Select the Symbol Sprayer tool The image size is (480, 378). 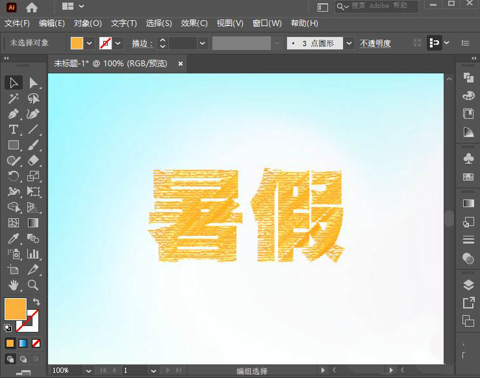point(14,254)
